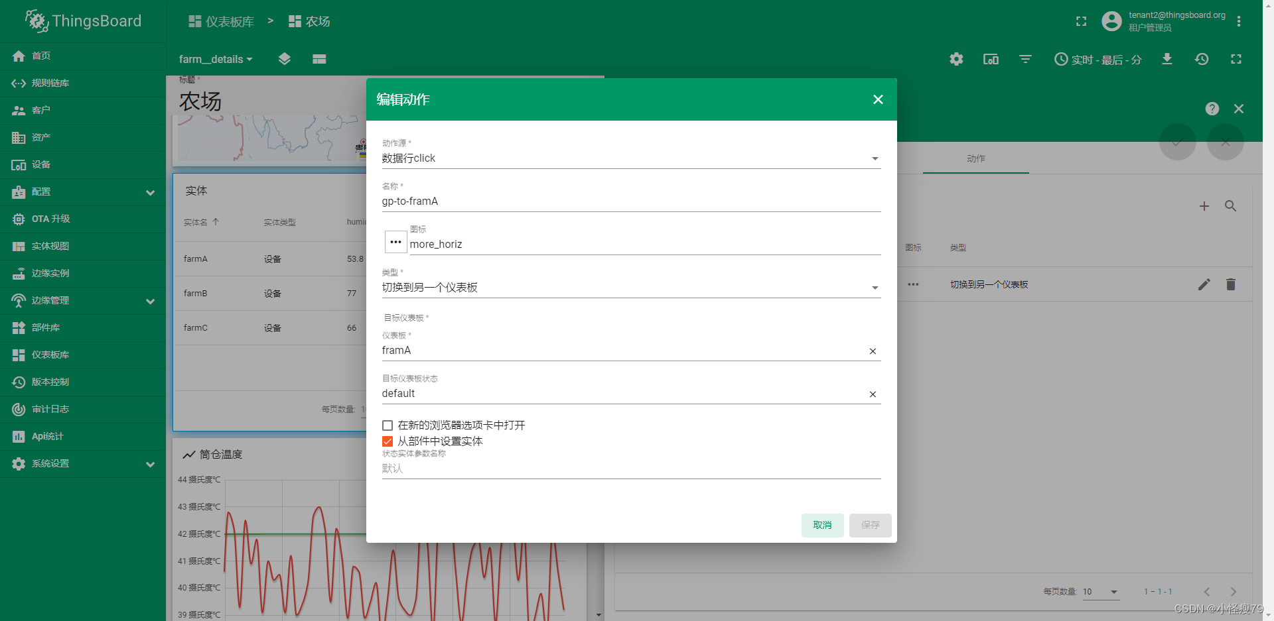Click the 部件库 widgets icon
Viewport: 1274px width, 621px height.
(x=19, y=327)
